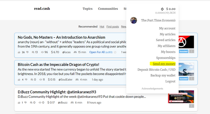Upvote the Bitcoin Cash Dragon article
The width and height of the screenshot is (210, 114).
click(19, 80)
